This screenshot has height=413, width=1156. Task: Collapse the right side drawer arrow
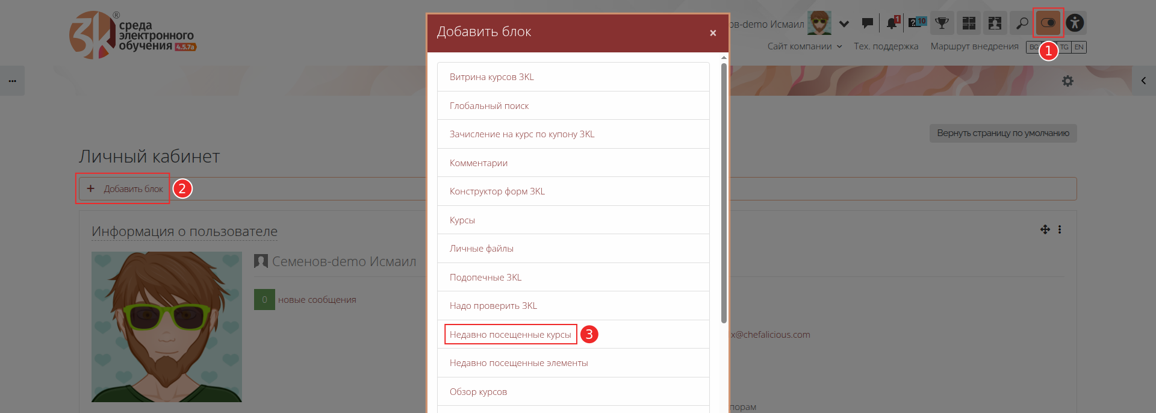click(1143, 81)
